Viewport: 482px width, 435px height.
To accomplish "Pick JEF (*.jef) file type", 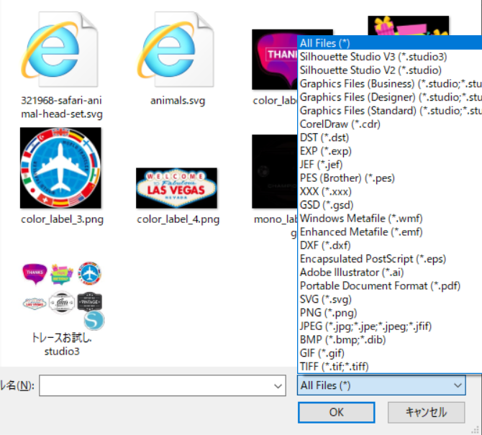I will pos(389,165).
